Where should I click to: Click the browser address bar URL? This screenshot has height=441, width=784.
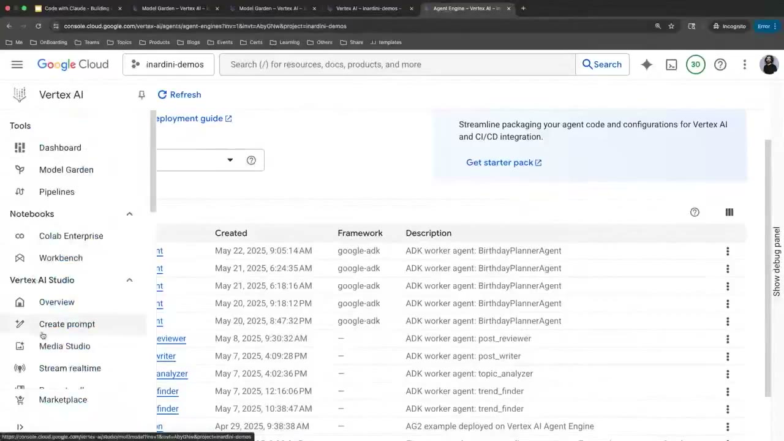(x=205, y=26)
